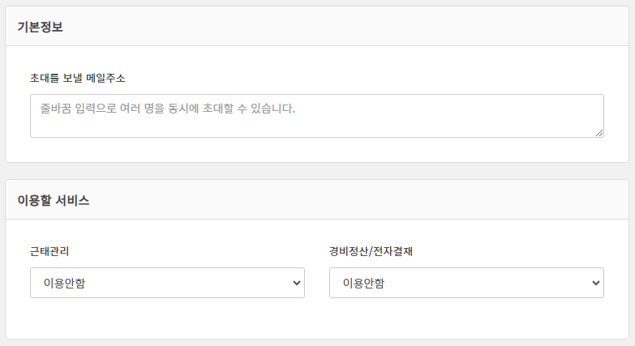Open the 경비정산/전자결재 dropdown

(x=466, y=283)
